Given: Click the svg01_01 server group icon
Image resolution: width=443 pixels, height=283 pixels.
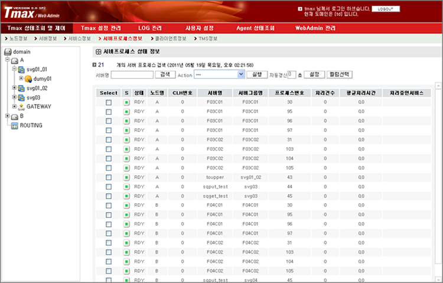Looking at the screenshot, I should [x=21, y=70].
